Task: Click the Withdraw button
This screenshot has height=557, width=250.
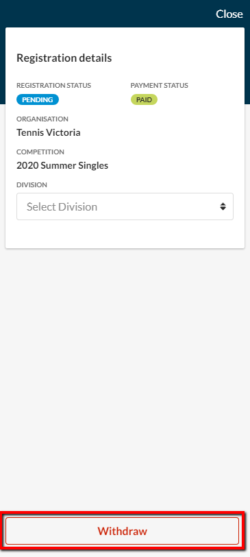Action: (123, 531)
